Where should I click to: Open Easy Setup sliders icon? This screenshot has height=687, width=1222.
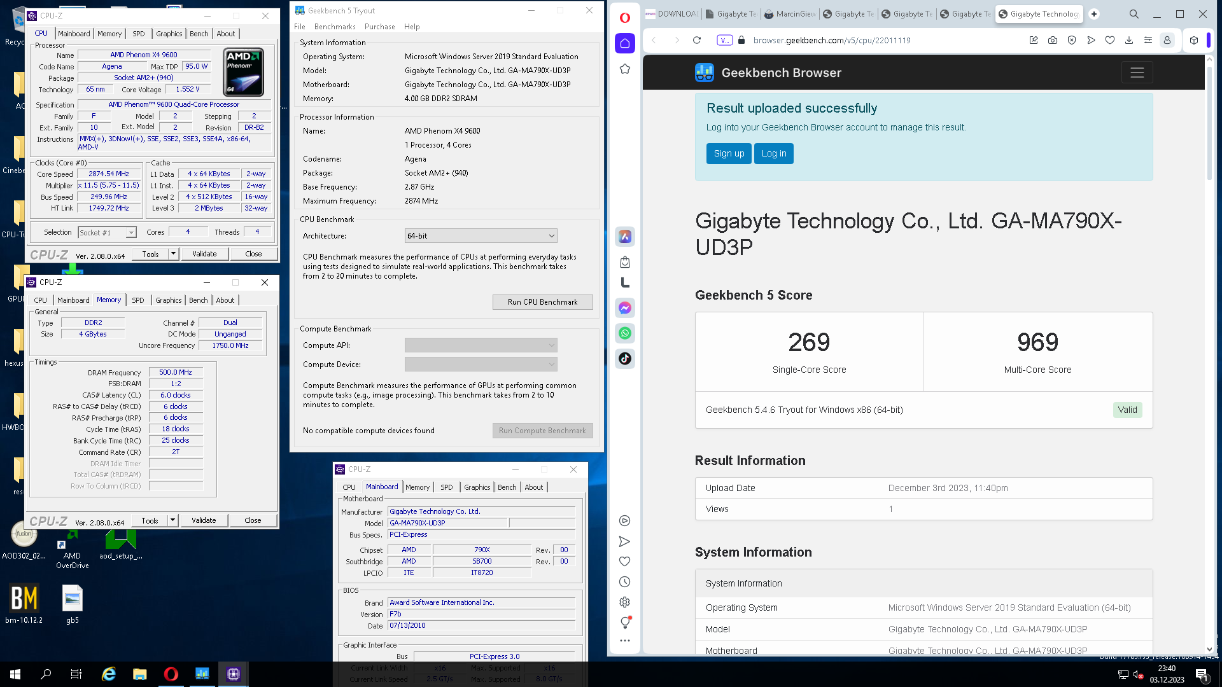click(x=1148, y=40)
